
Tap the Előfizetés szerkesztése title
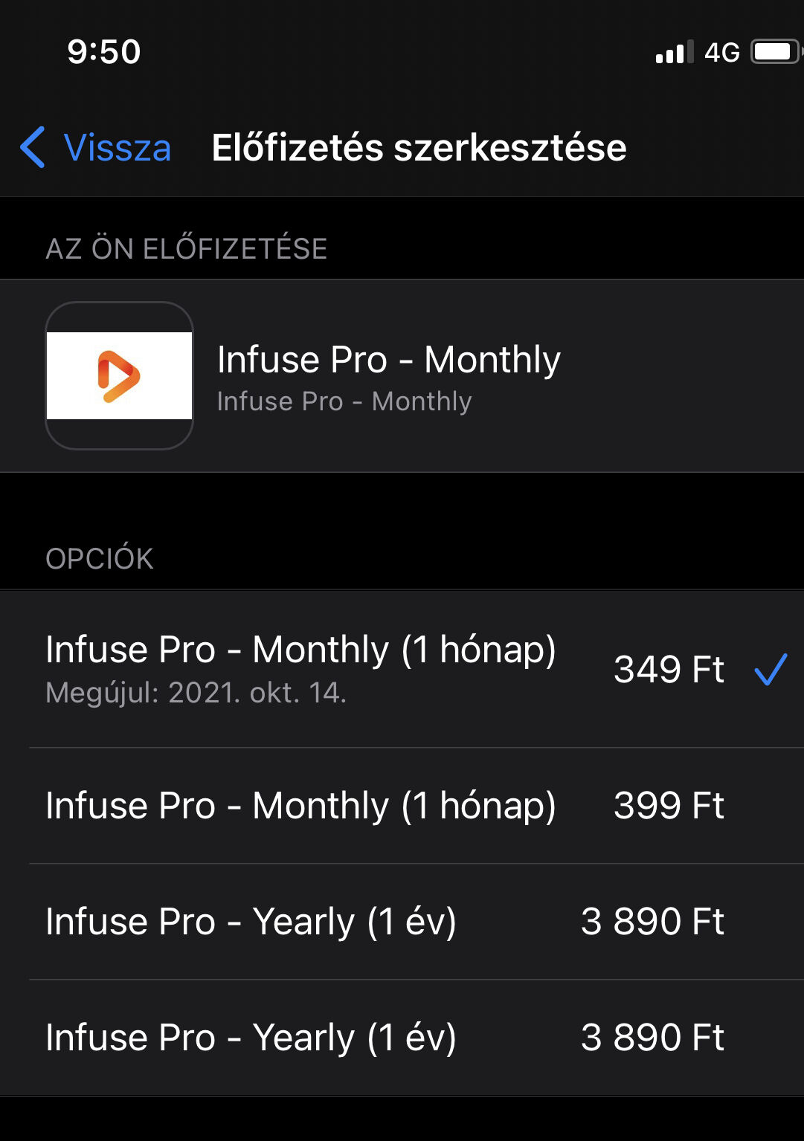[x=419, y=147]
